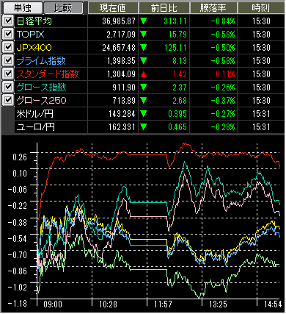Image resolution: width=286 pixels, height=314 pixels.
Task: Click the プライム指数 value 1,398.35
Action: pyautogui.click(x=121, y=61)
